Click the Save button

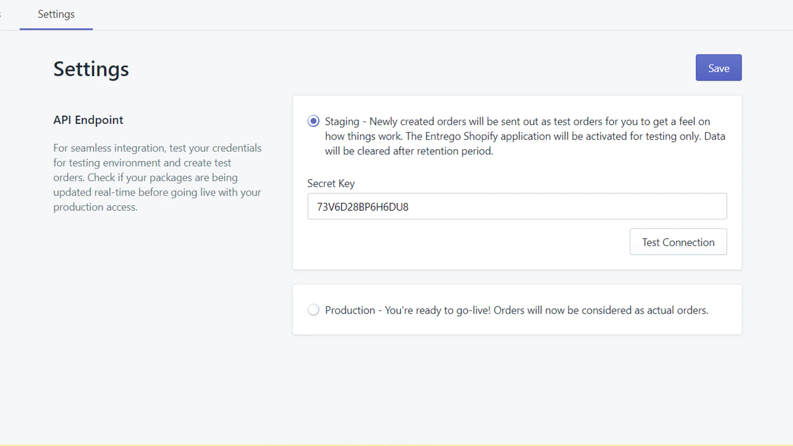[x=718, y=68]
